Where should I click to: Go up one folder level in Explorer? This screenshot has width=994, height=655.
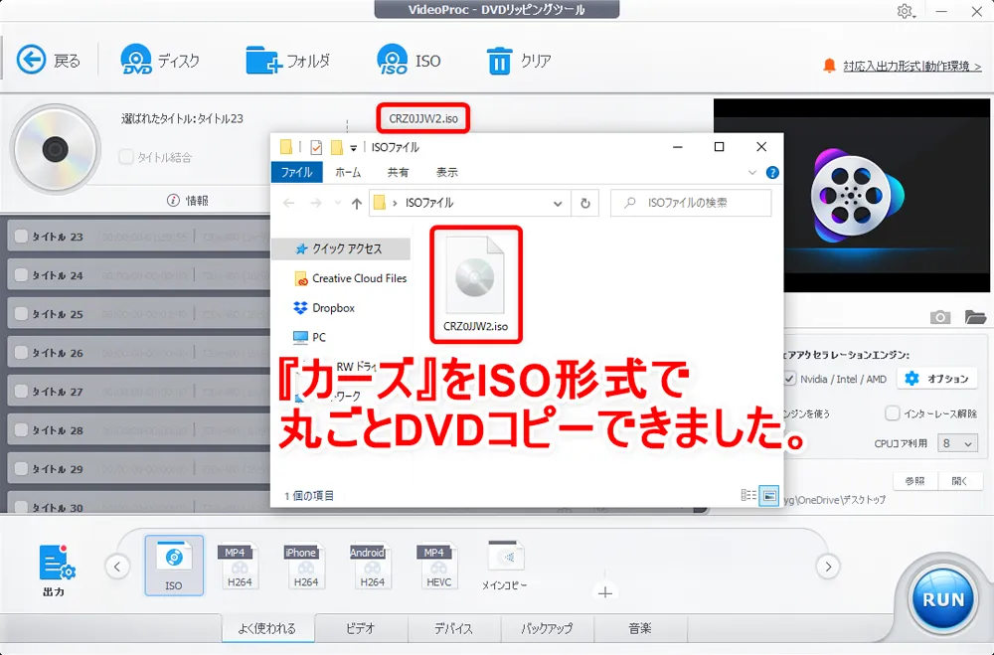point(357,204)
